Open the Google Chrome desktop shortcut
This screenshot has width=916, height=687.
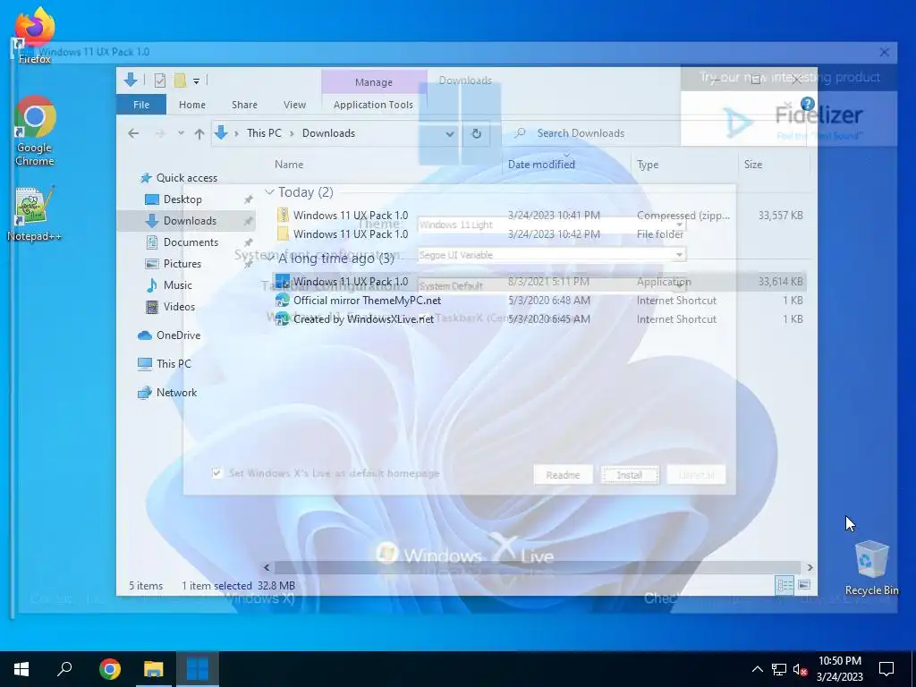click(x=35, y=131)
